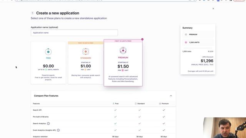Click the Free column header
This screenshot has width=246, height=138.
(x=116, y=103)
